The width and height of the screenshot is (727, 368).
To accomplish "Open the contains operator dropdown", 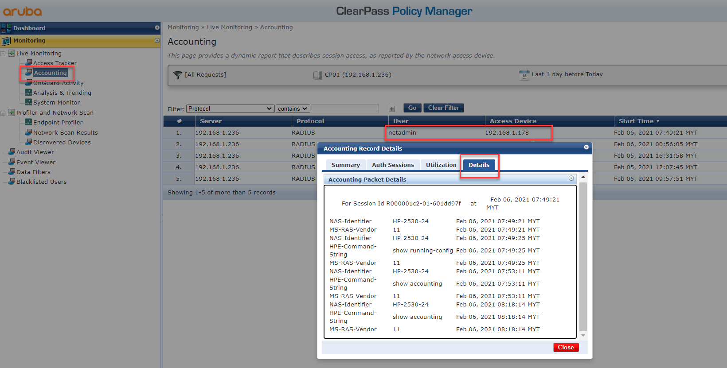I will [293, 108].
